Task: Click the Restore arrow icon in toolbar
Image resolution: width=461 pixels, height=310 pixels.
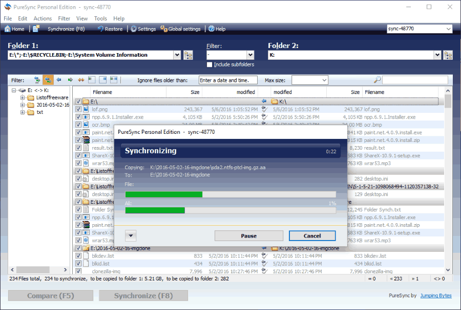Action: (100, 29)
